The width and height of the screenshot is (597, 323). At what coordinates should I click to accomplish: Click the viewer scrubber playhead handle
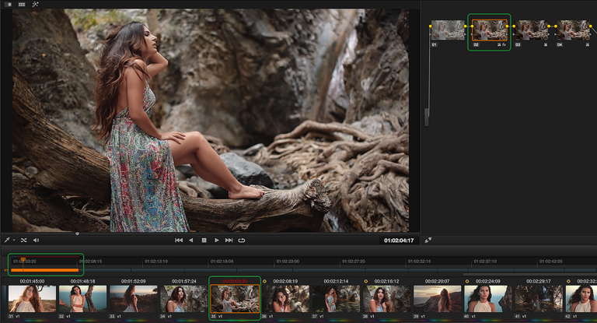pyautogui.click(x=77, y=233)
